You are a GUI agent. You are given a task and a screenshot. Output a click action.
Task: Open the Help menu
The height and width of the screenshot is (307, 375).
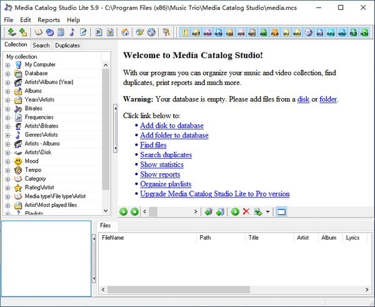(73, 20)
